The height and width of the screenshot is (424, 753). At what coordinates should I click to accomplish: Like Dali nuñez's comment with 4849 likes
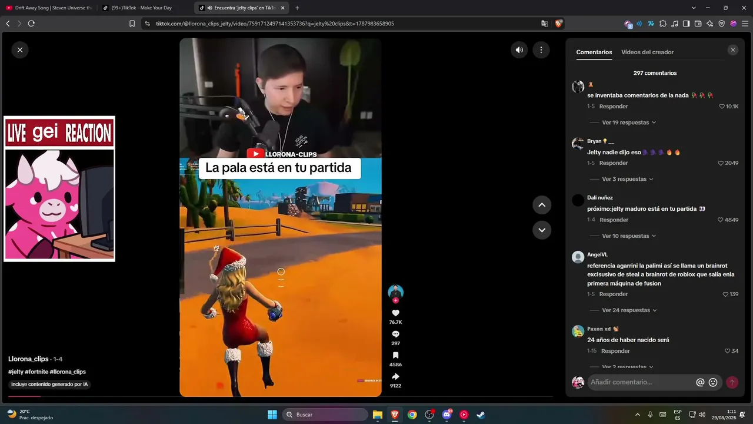[721, 220]
